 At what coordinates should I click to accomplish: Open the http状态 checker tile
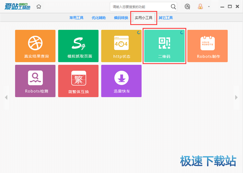[x=121, y=46]
